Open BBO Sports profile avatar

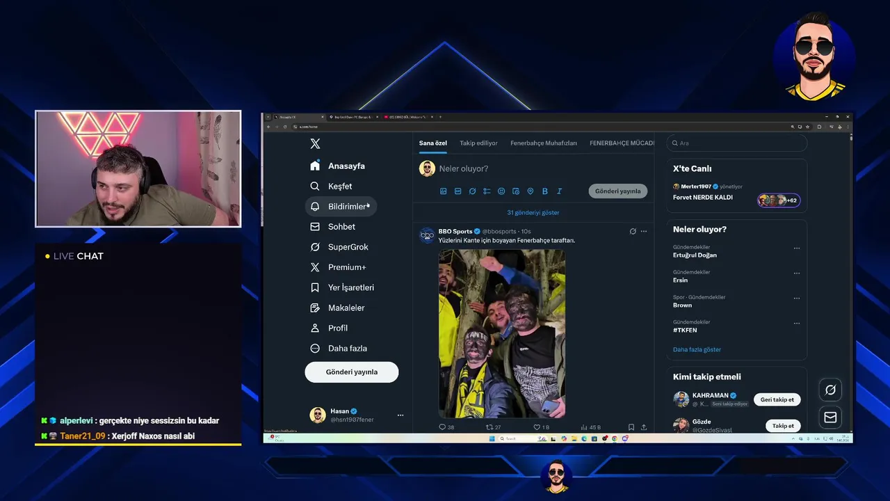[x=427, y=235]
